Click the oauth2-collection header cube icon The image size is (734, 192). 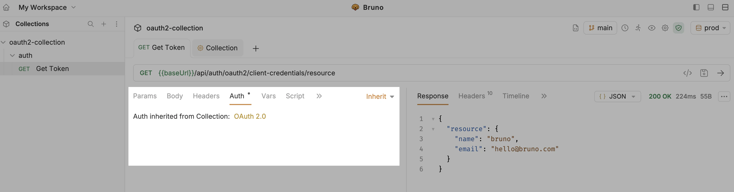point(138,28)
